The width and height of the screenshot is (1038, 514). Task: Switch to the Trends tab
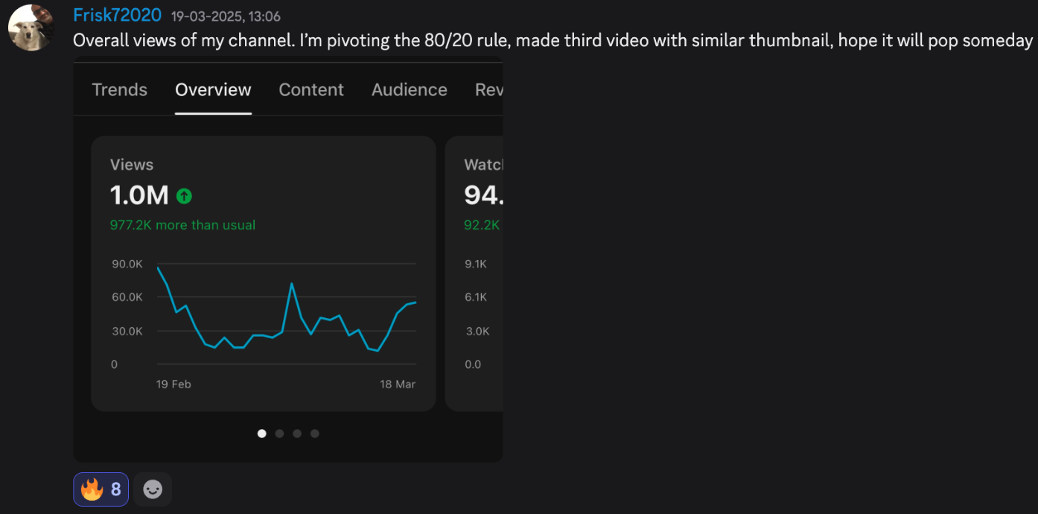point(119,90)
